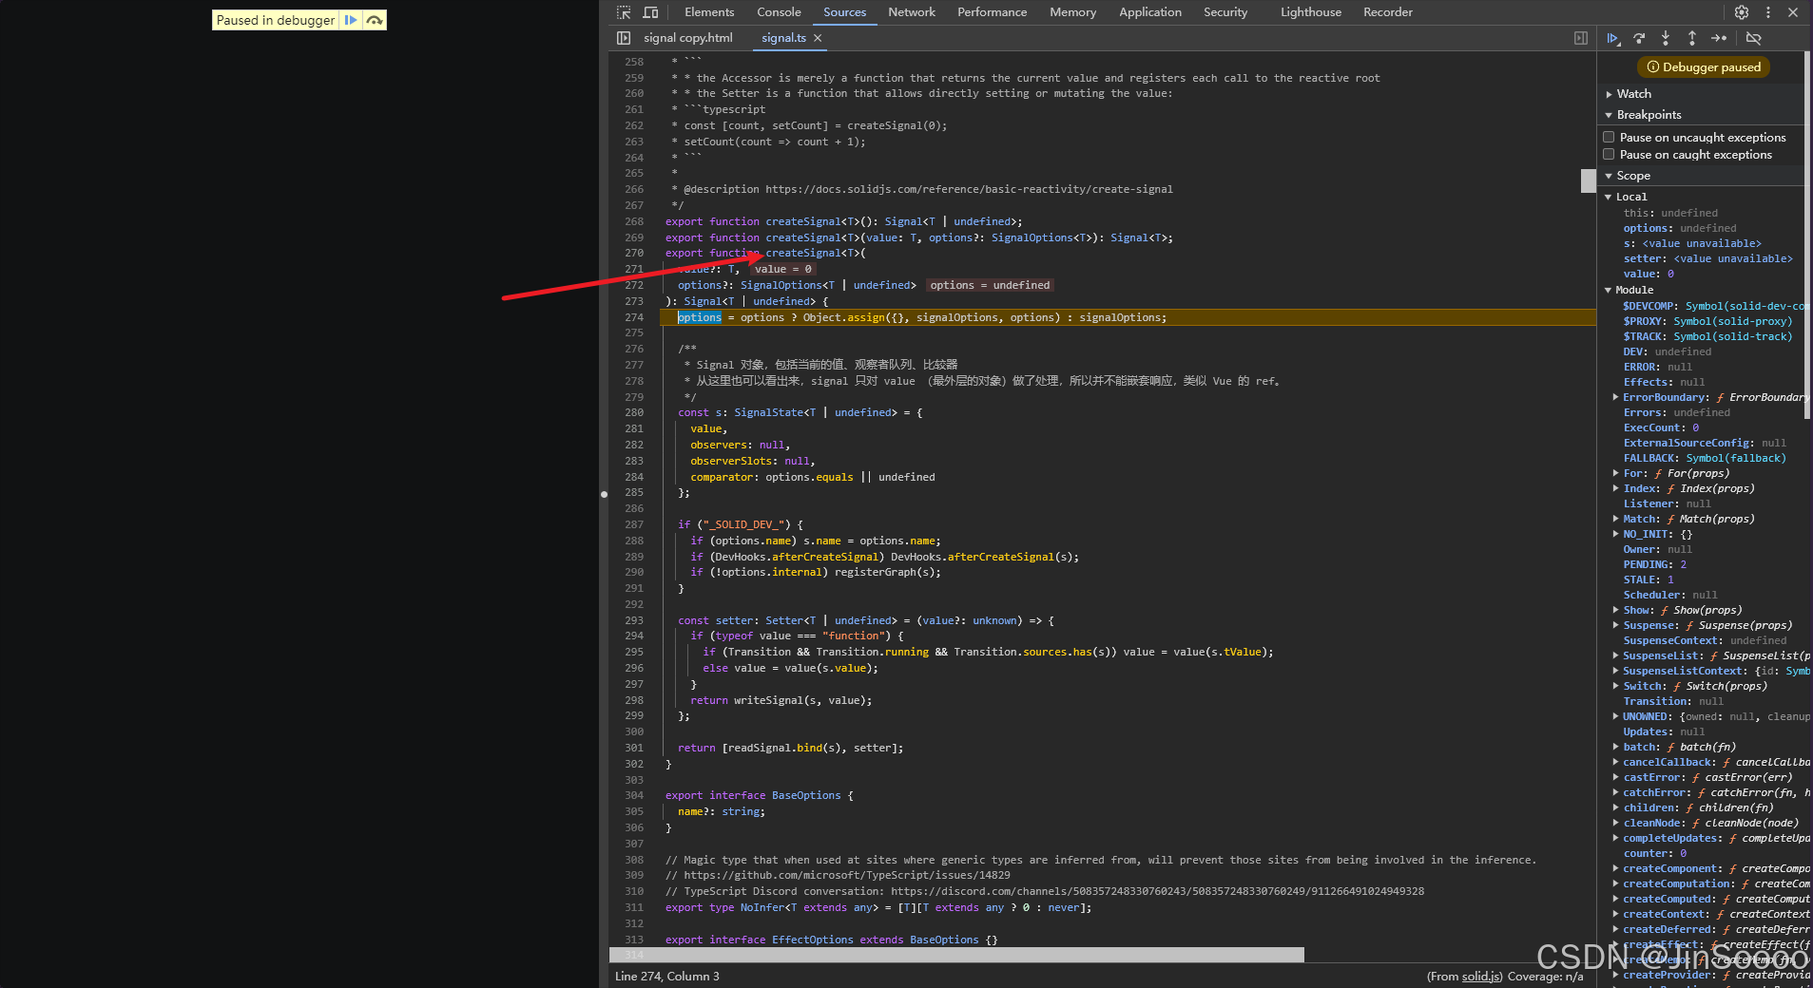Step out of current function
The width and height of the screenshot is (1813, 988).
click(1692, 38)
